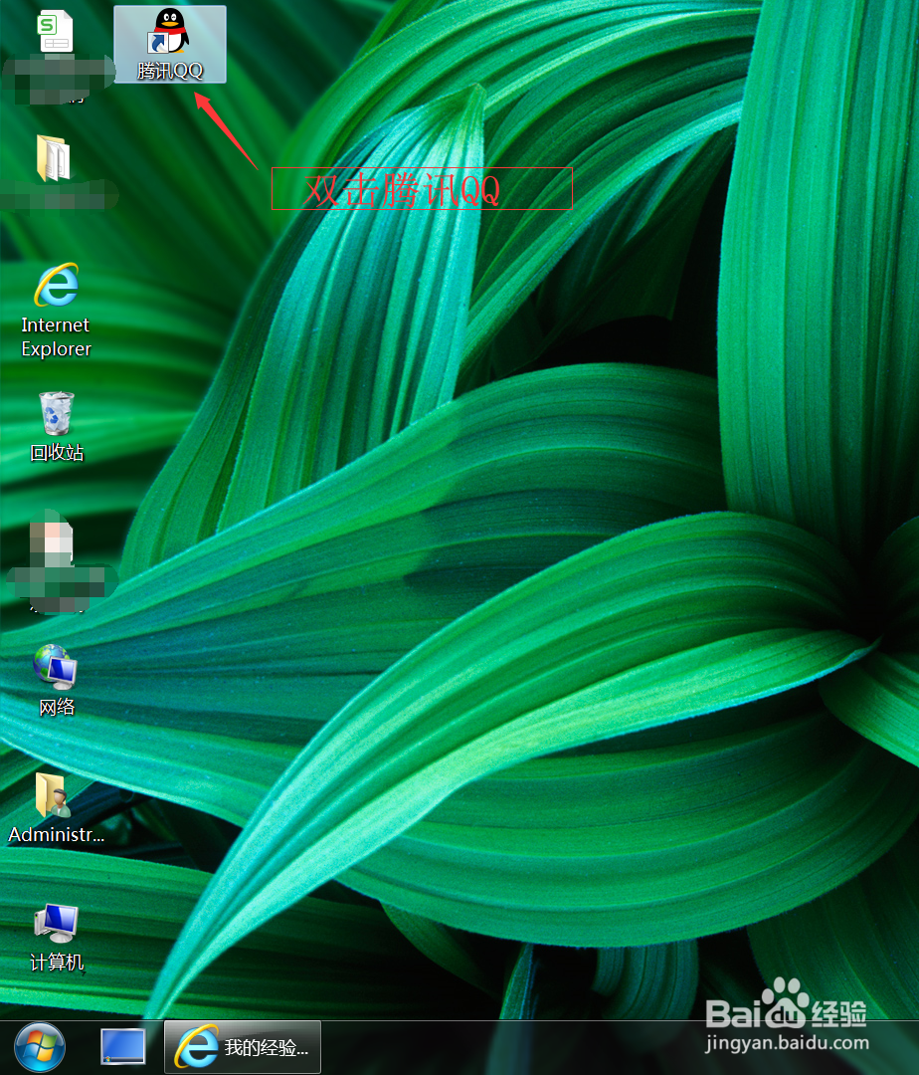This screenshot has width=919, height=1075.
Task: Select the blurred-name folder with documents
Action: [x=54, y=157]
